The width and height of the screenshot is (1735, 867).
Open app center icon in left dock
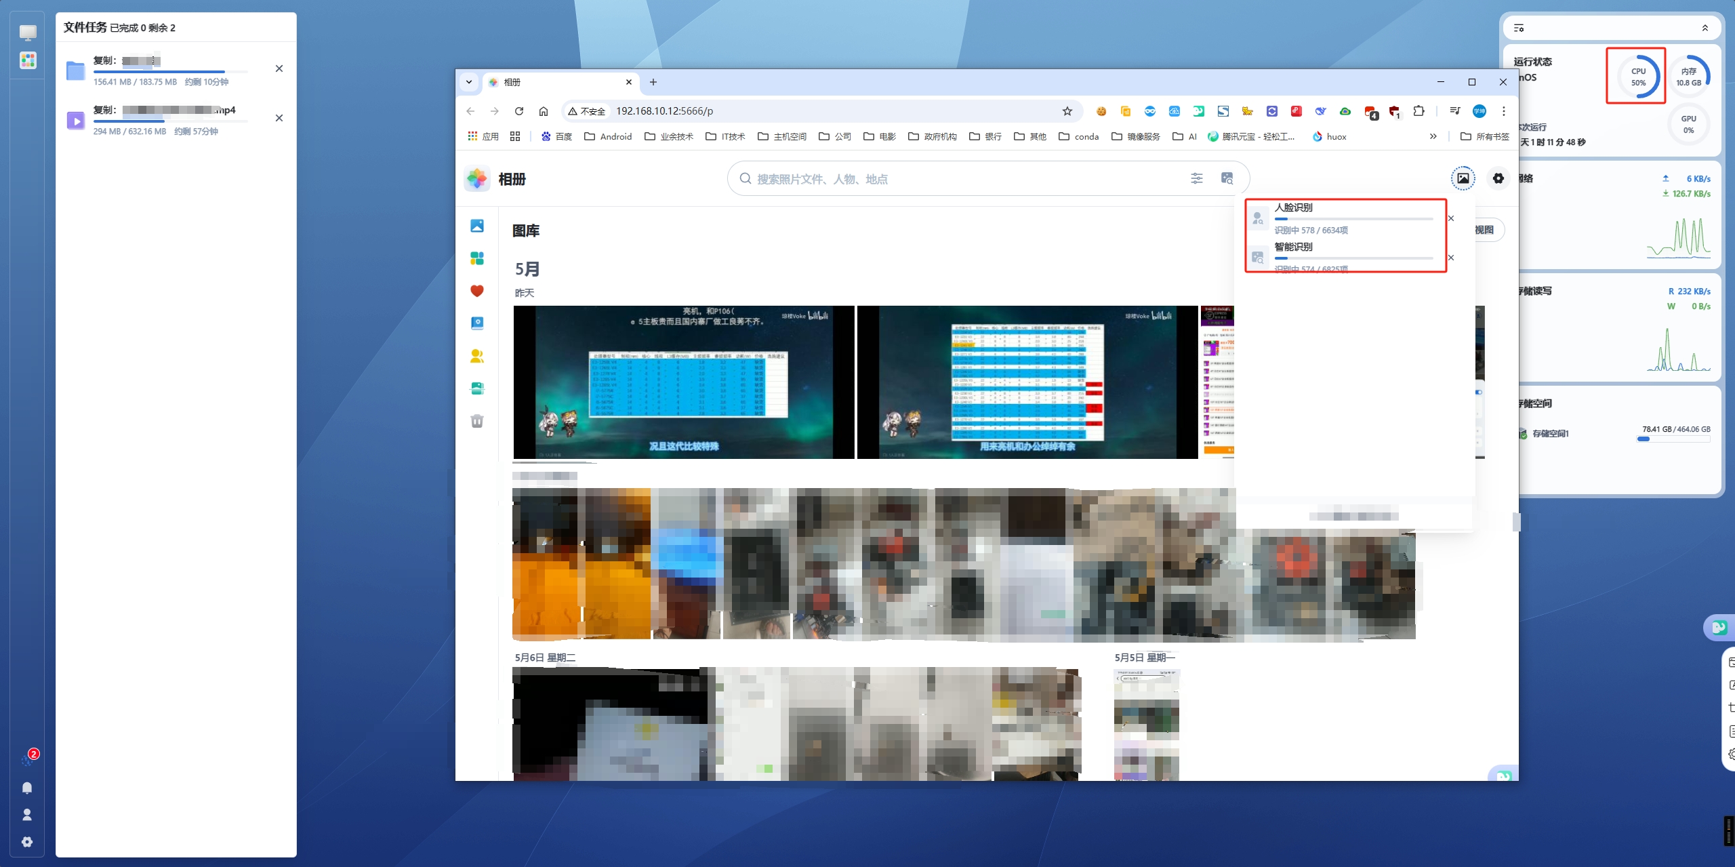(28, 60)
